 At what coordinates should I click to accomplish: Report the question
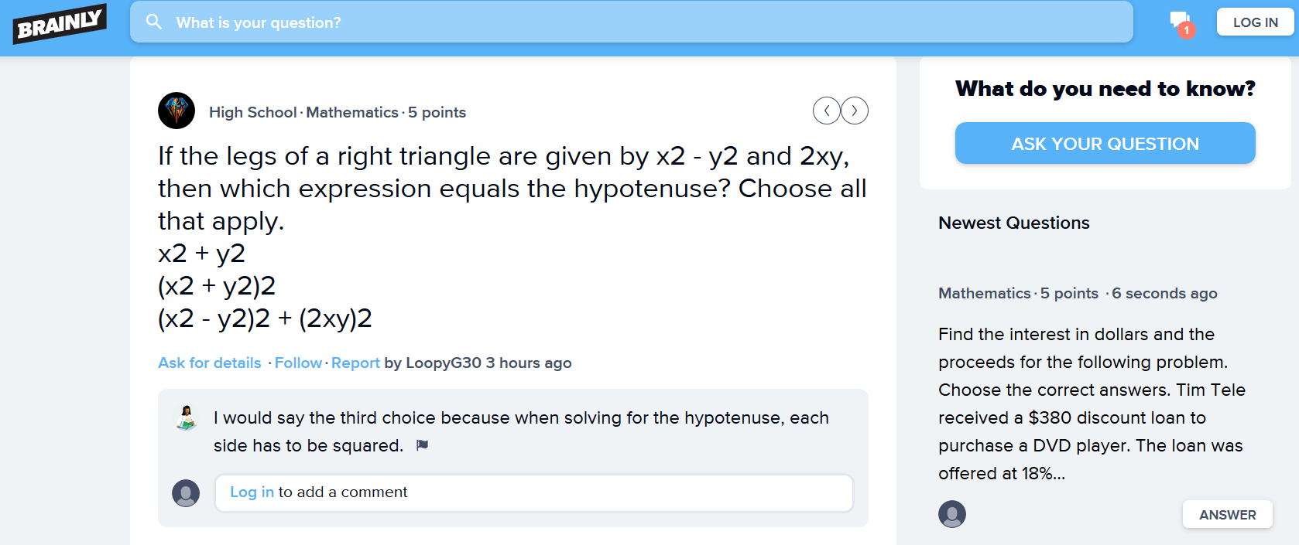tap(355, 363)
